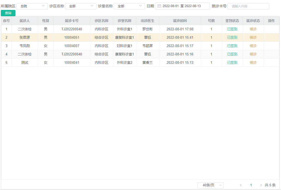The image size is (281, 190).
Task: Click card number 10004041
Action: (x=72, y=62)
